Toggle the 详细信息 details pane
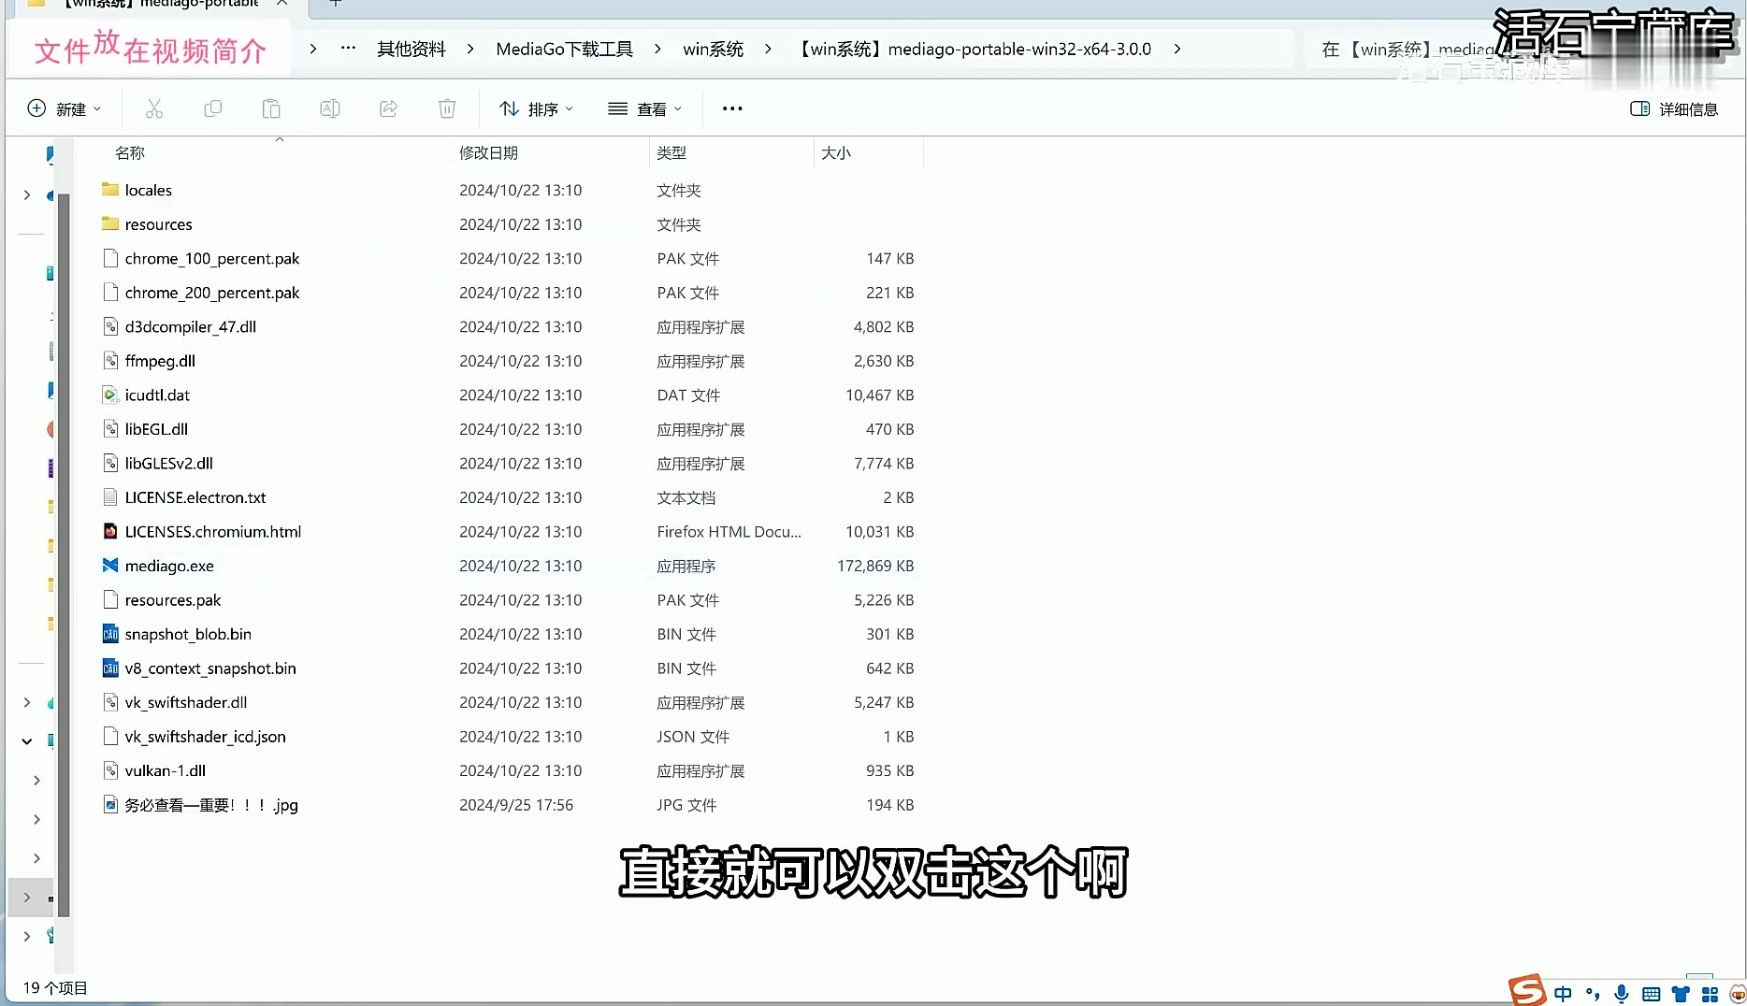Viewport: 1747px width, 1006px height. click(x=1674, y=109)
